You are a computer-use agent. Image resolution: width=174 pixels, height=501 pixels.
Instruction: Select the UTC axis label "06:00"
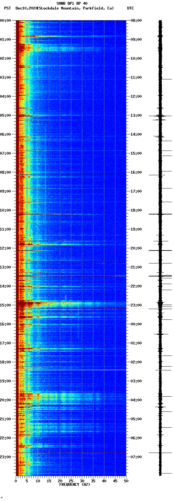(x=136, y=438)
